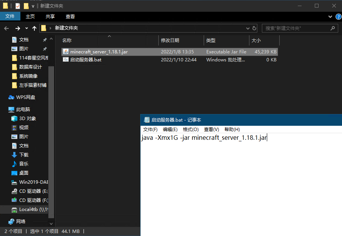Refresh the current folder view

(x=254, y=28)
